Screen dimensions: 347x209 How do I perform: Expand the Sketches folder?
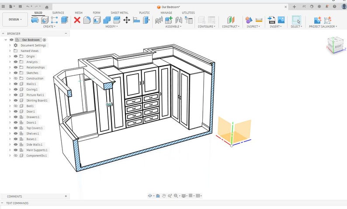point(10,73)
